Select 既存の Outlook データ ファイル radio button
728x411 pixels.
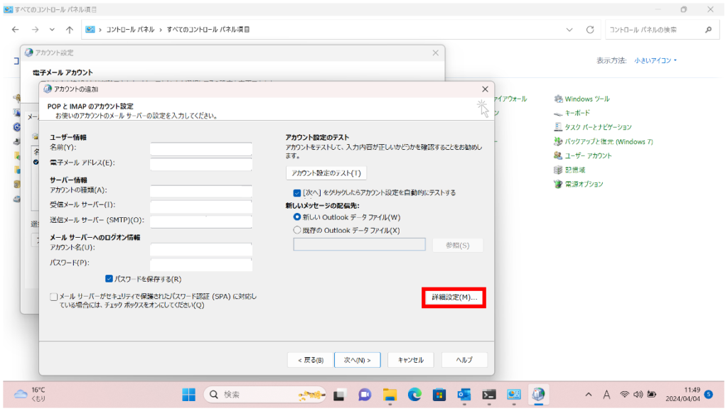[x=297, y=230]
